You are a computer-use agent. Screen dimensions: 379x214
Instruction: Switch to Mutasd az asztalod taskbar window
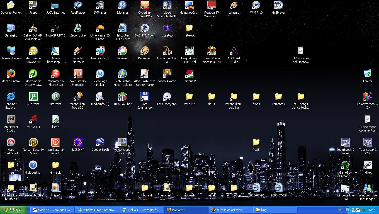[x=231, y=210]
